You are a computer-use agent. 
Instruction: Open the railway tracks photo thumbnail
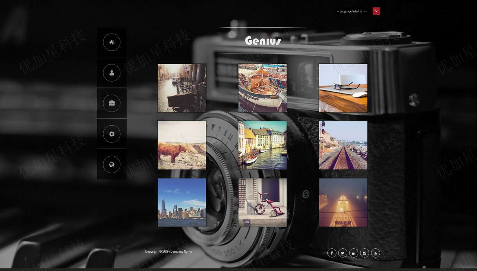click(x=343, y=145)
